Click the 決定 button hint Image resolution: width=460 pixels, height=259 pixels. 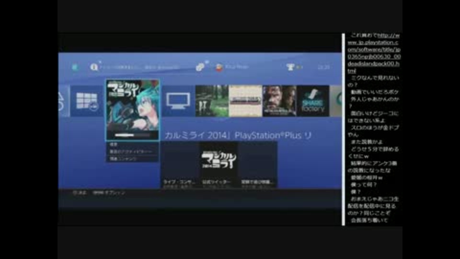pyautogui.click(x=80, y=193)
